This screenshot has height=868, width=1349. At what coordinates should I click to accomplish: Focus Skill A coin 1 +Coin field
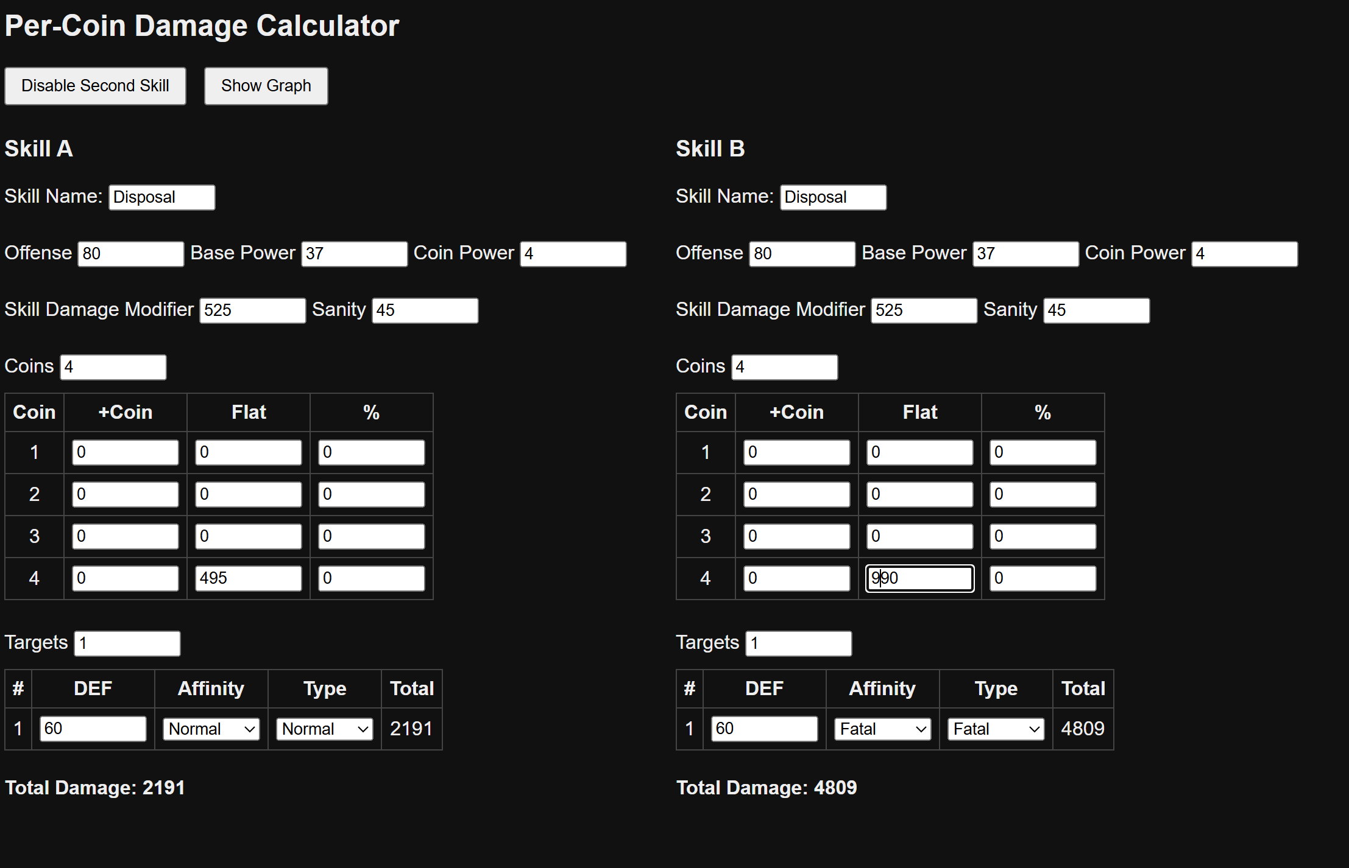click(x=125, y=452)
